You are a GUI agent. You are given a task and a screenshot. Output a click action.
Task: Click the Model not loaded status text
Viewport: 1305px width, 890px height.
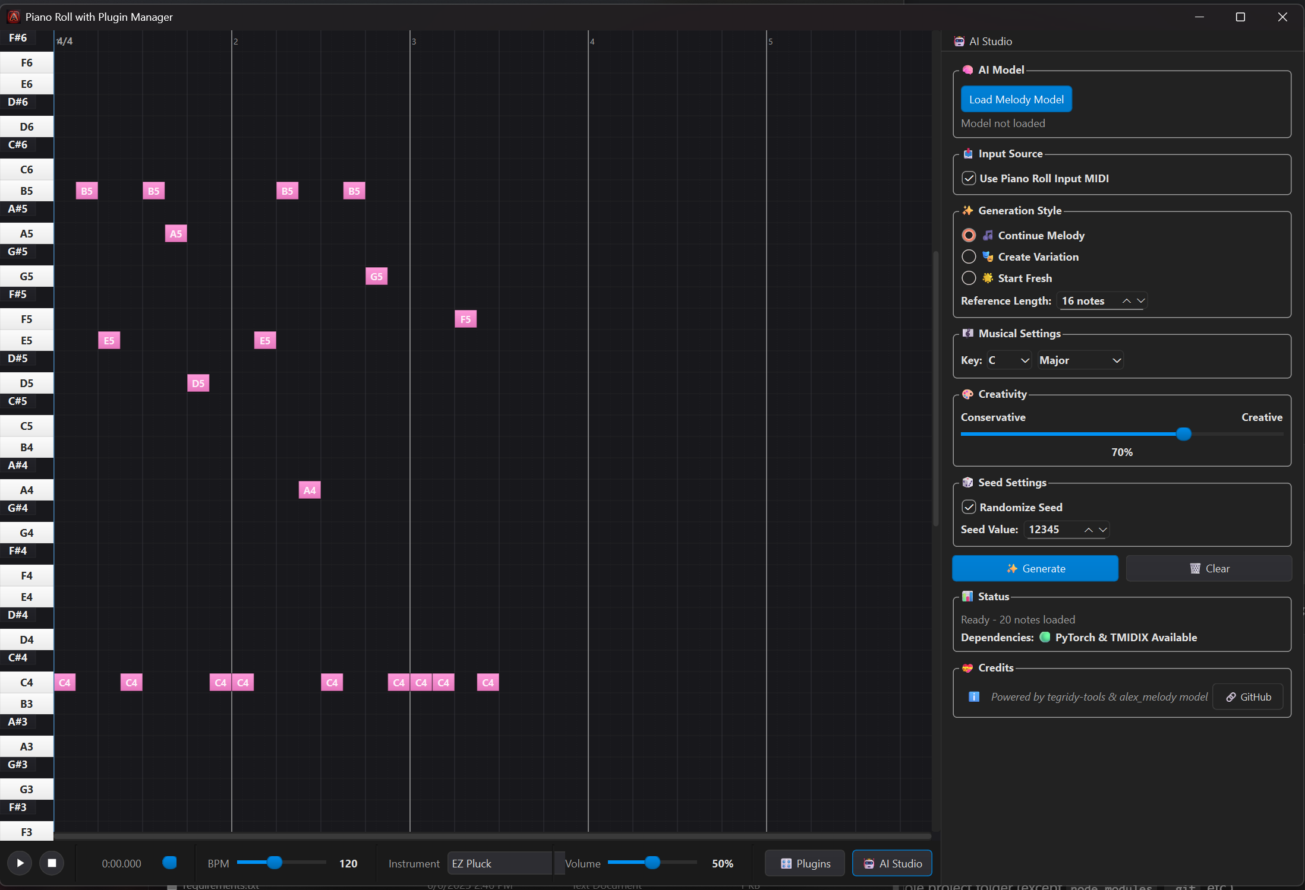[1003, 123]
